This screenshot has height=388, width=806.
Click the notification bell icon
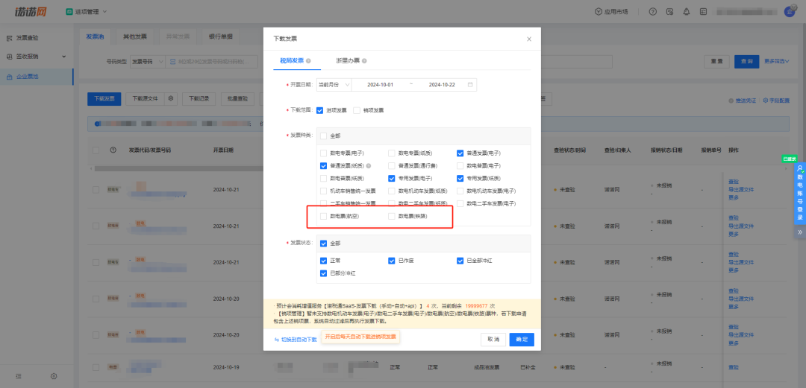pos(686,12)
